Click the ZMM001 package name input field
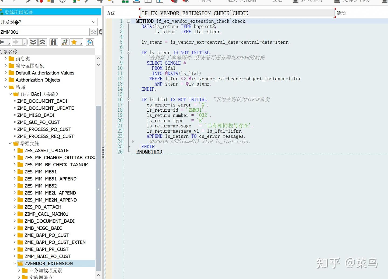Viewport: 388px width, 279px height. point(45,32)
